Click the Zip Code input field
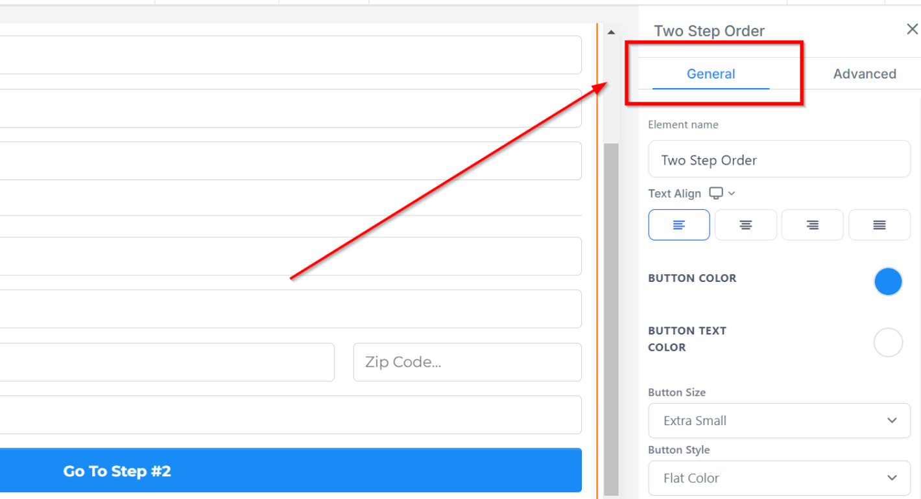The image size is (921, 499). click(467, 362)
